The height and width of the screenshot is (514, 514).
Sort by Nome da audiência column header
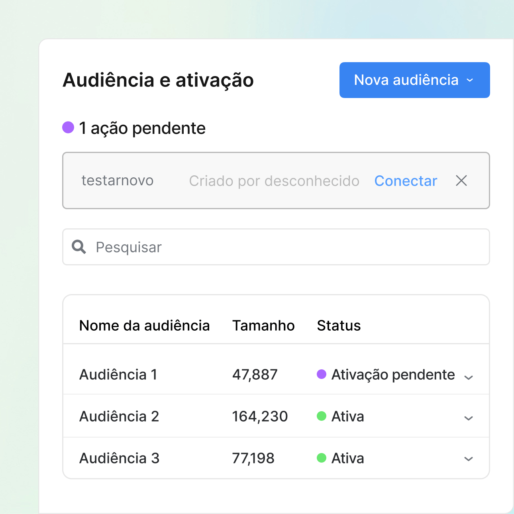tap(144, 326)
